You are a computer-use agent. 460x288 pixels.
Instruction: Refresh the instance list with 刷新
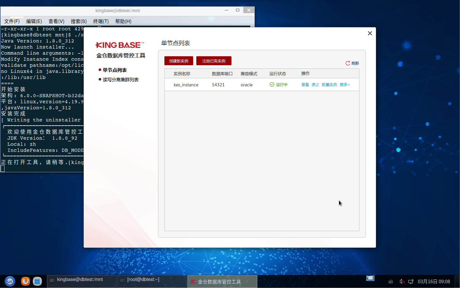(x=352, y=63)
